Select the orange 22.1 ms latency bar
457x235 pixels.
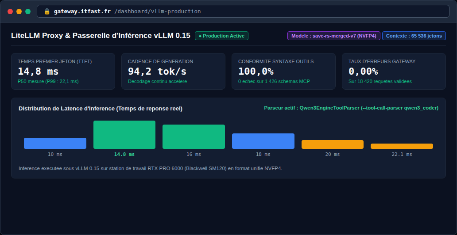[402, 146]
